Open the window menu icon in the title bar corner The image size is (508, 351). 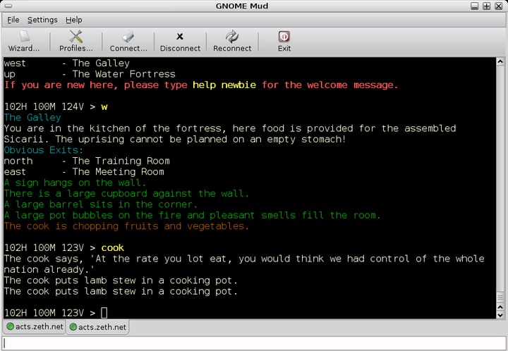pyautogui.click(x=7, y=6)
